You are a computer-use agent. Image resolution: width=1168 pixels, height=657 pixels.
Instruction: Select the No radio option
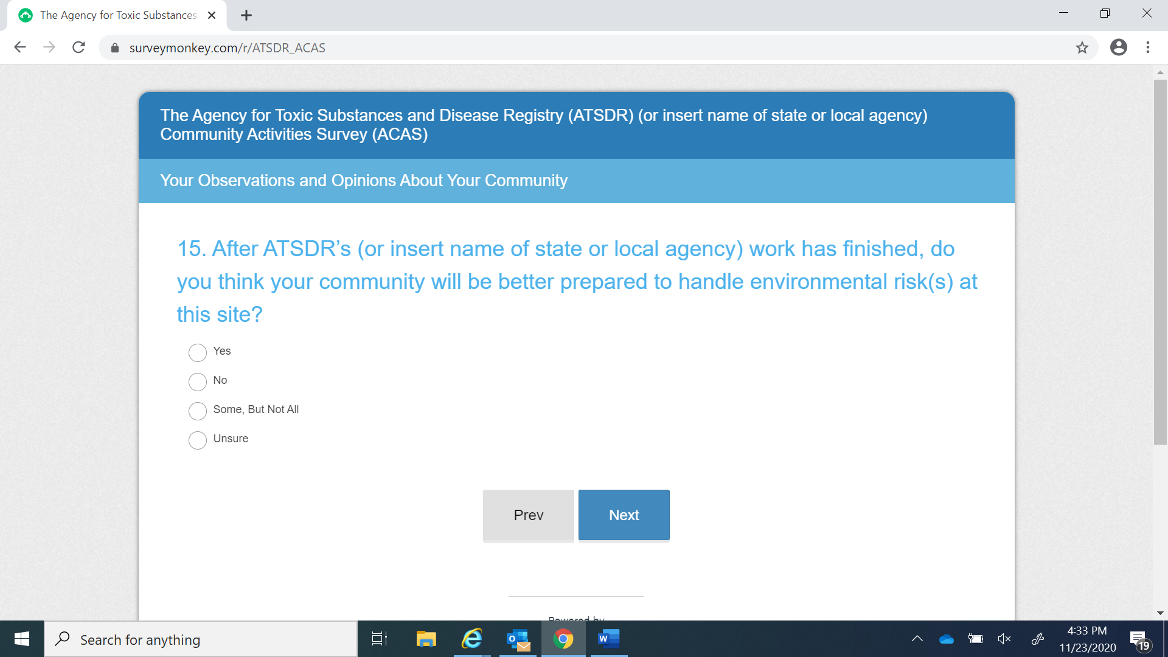pos(198,381)
